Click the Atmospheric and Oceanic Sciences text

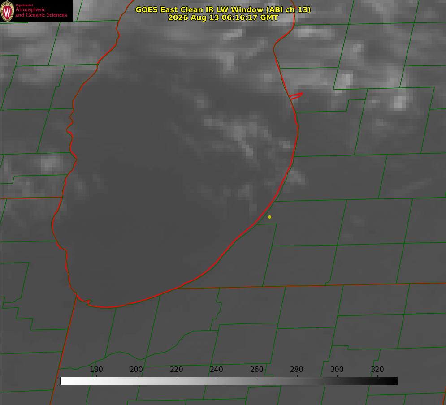click(41, 12)
